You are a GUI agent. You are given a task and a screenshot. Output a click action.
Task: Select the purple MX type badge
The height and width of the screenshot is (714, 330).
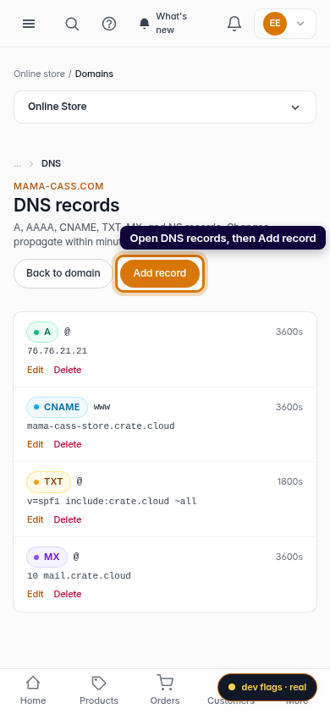[47, 557]
